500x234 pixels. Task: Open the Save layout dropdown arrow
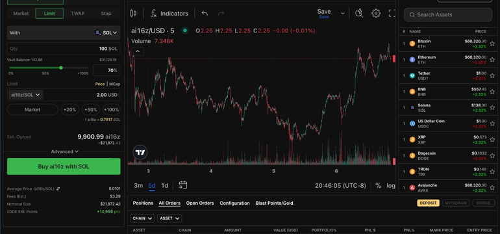point(343,14)
